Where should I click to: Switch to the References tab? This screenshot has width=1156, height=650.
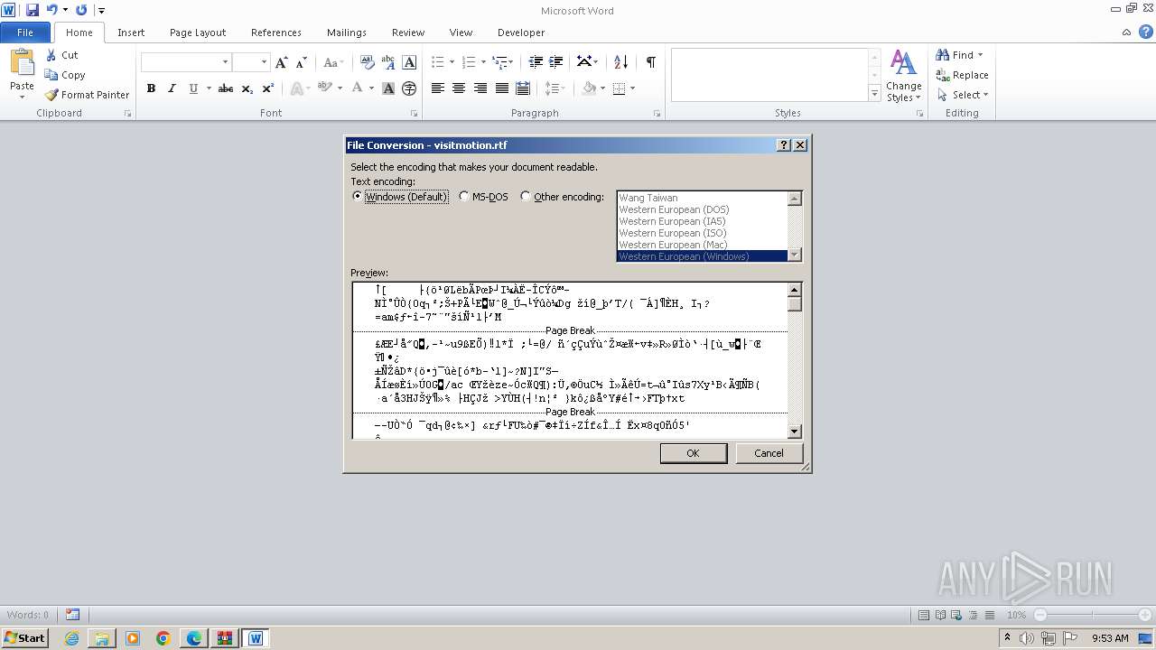point(276,32)
